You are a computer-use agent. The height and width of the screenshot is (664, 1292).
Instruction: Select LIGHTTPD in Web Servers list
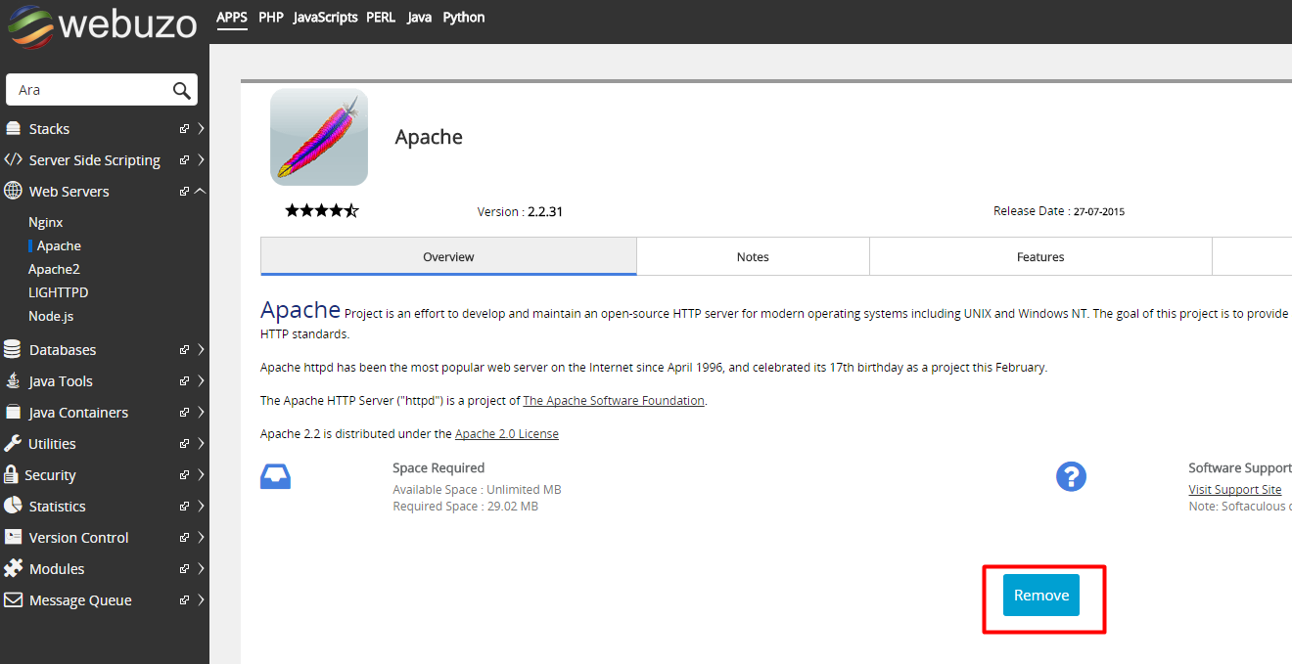(x=59, y=292)
